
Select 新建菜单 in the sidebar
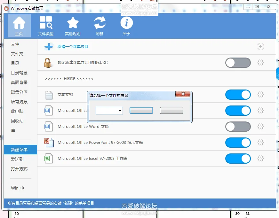20,150
